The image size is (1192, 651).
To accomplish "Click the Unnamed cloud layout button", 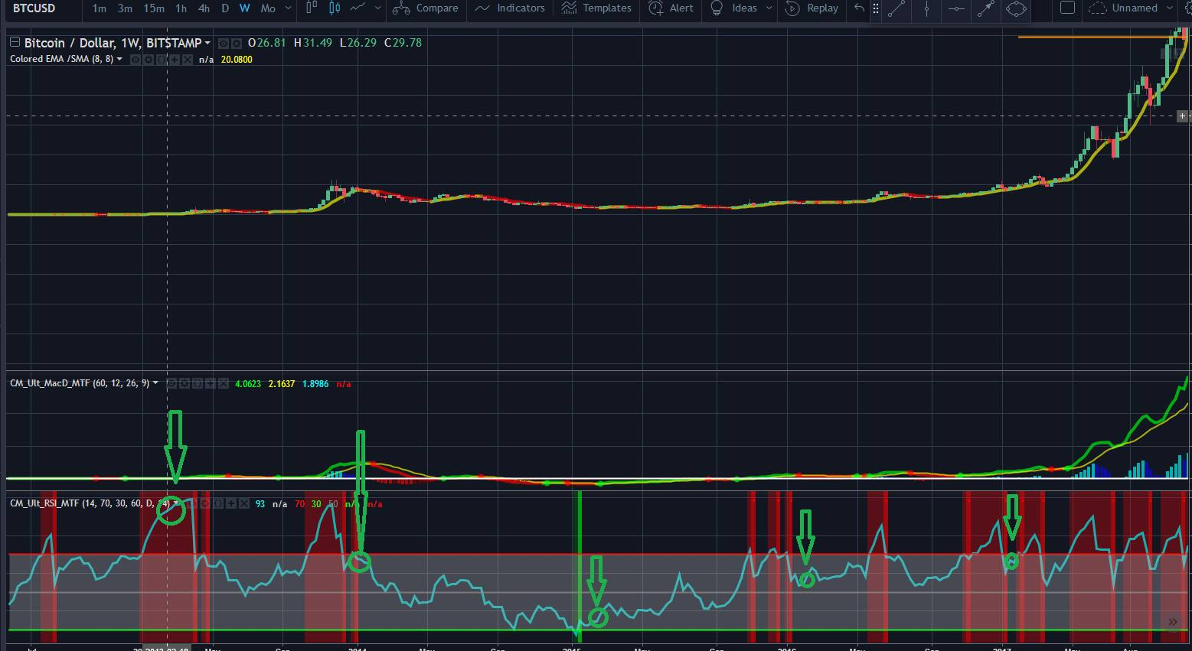I will [x=1123, y=8].
